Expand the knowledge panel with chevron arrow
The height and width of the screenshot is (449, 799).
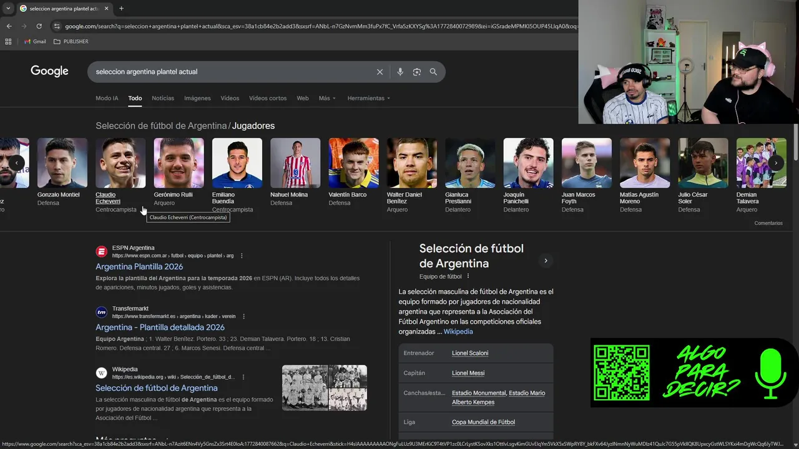546,261
